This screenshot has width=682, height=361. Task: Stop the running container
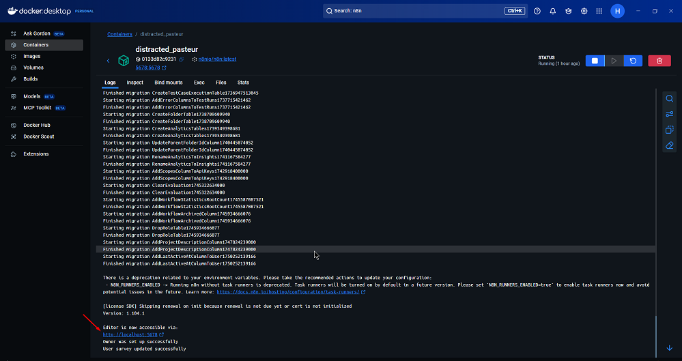click(595, 61)
